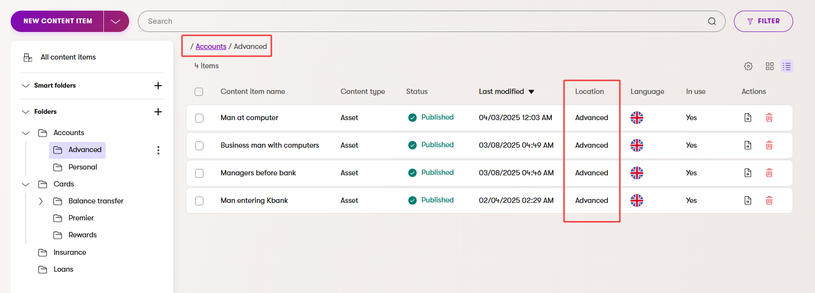Open Business man with computers item
Image resolution: width=815 pixels, height=293 pixels.
pos(270,145)
